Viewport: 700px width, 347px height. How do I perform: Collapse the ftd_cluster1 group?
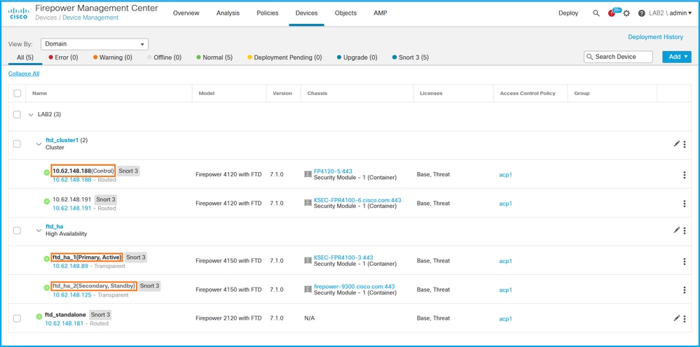coord(39,144)
